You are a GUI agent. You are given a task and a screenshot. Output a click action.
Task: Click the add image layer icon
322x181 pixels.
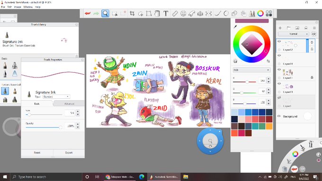coord(297,28)
